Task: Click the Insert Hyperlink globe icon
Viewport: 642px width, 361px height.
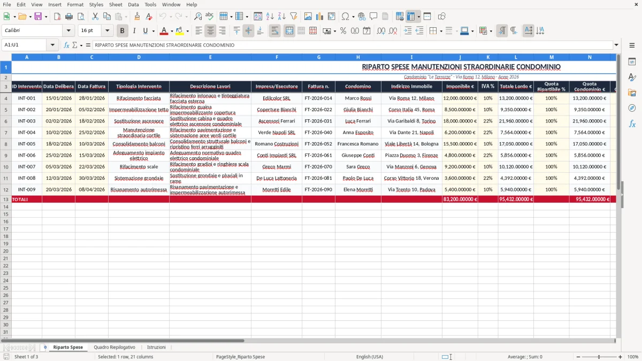Action: (x=362, y=17)
